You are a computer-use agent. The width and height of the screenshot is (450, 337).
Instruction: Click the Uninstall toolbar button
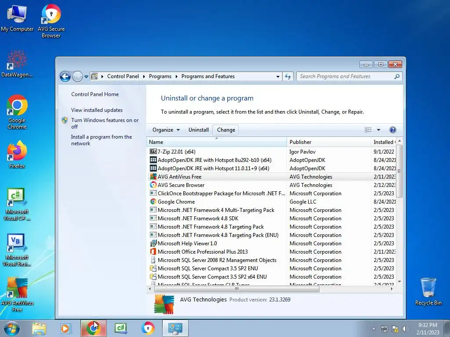tap(198, 130)
